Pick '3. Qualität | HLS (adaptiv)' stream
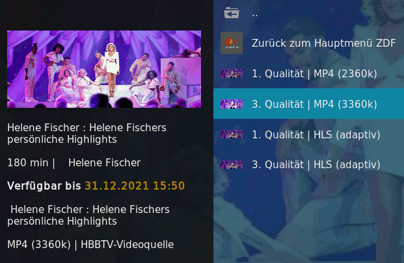Image resolution: width=404 pixels, height=263 pixels. click(x=316, y=165)
